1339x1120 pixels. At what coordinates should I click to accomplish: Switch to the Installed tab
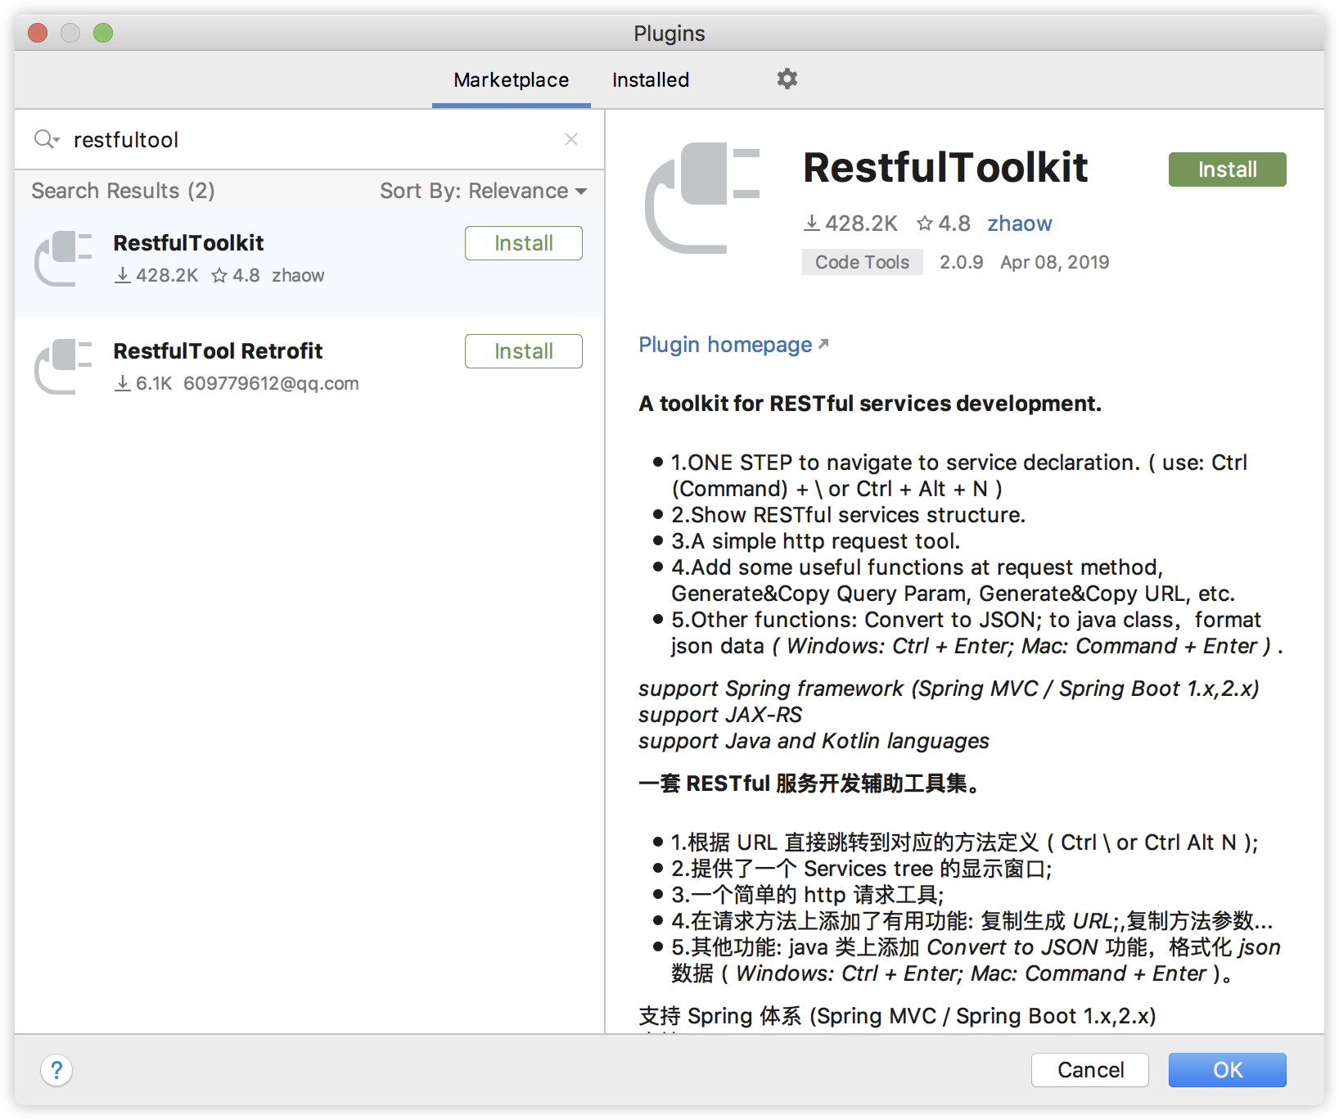click(x=651, y=80)
